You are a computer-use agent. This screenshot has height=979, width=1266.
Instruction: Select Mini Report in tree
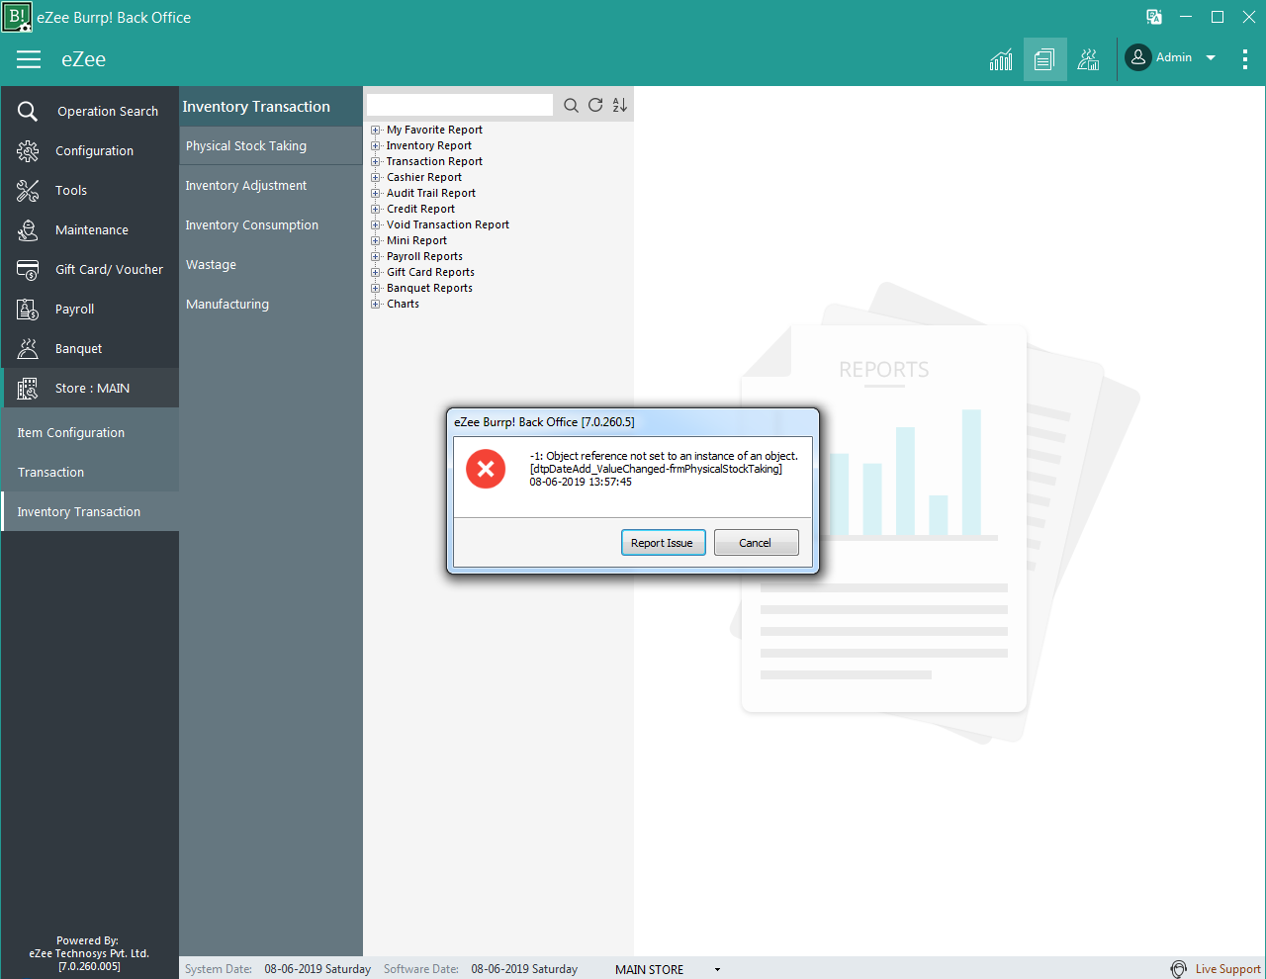point(416,240)
